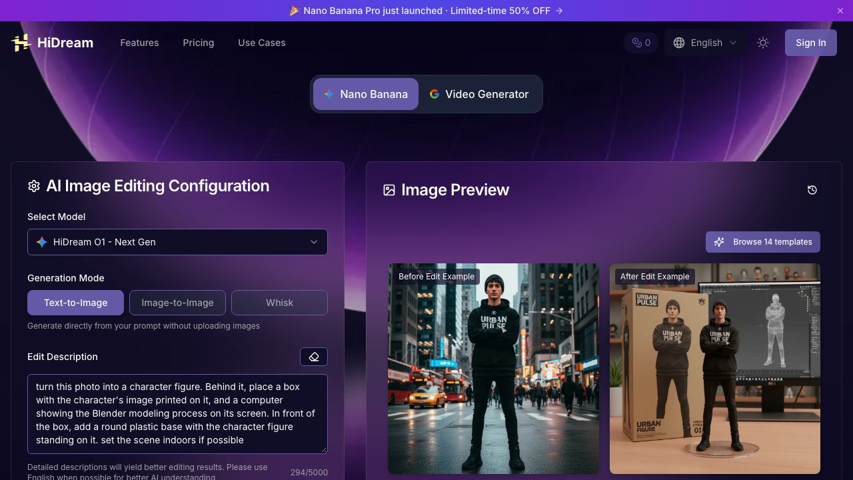Dismiss the Nano Banana Pro promo banner
Viewport: 853px width, 480px height.
click(x=840, y=11)
